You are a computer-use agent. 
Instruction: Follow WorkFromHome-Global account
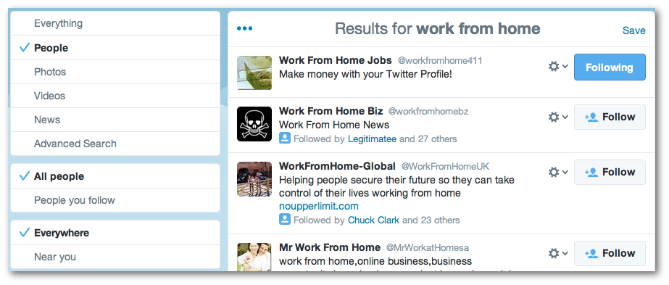[x=610, y=172]
